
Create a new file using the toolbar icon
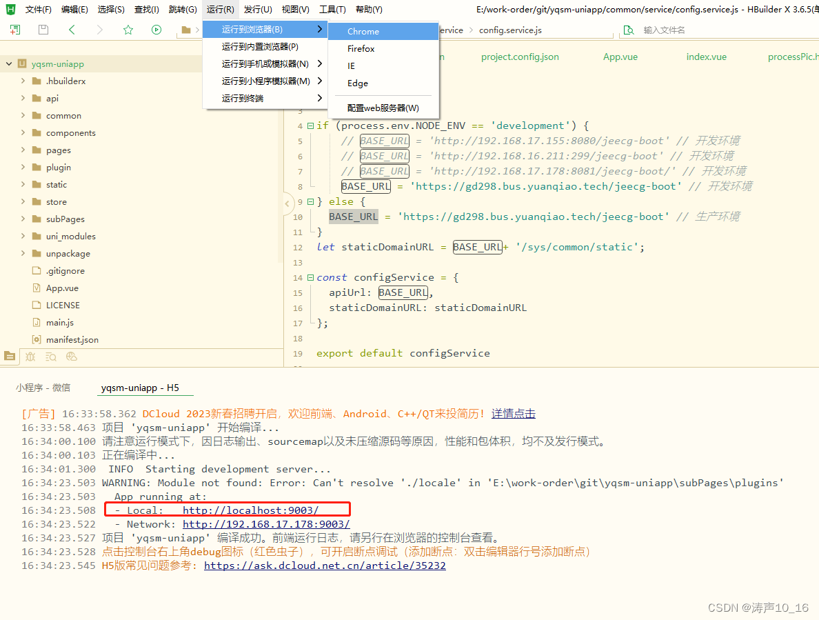point(14,30)
